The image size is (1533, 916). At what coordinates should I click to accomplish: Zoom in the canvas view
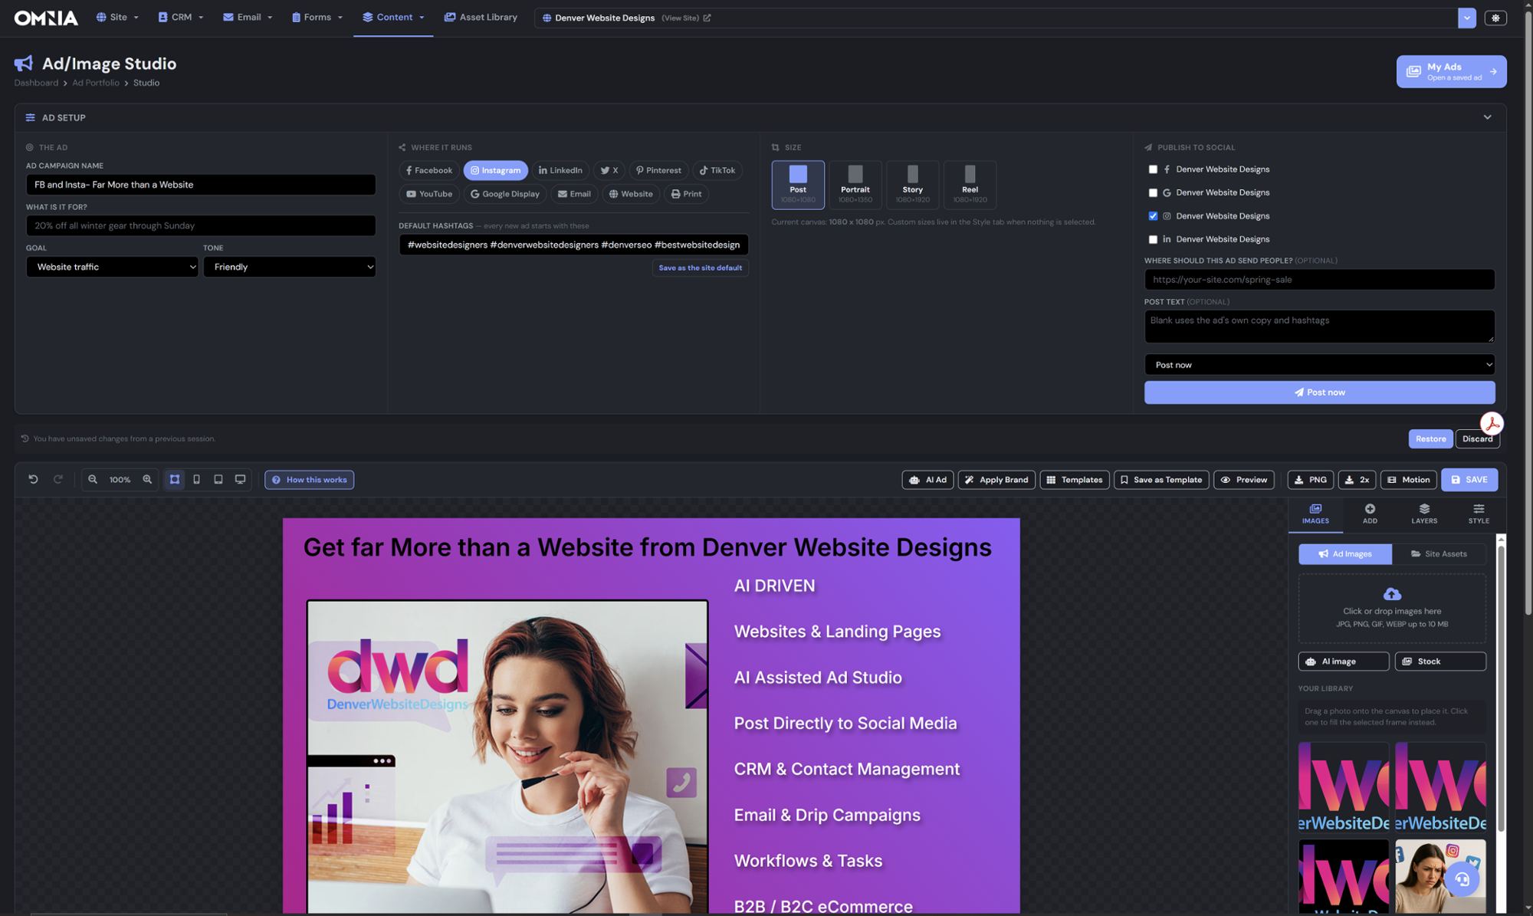tap(147, 479)
